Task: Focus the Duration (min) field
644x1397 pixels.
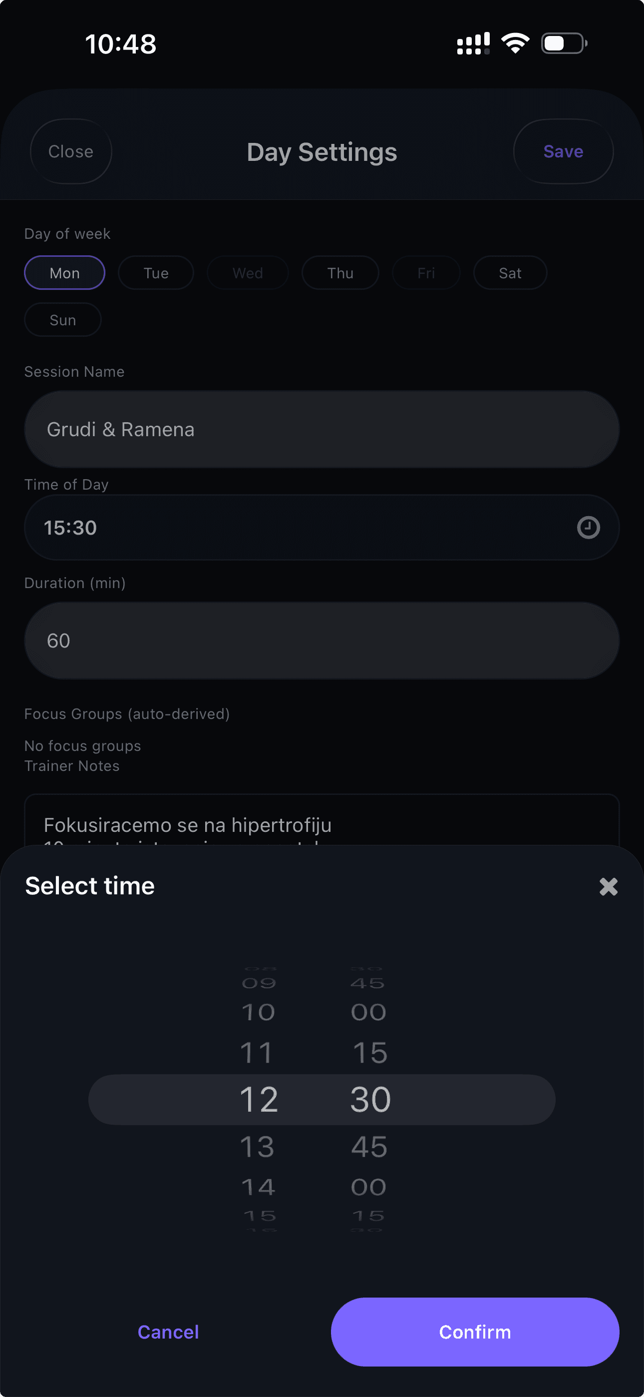Action: click(x=322, y=641)
